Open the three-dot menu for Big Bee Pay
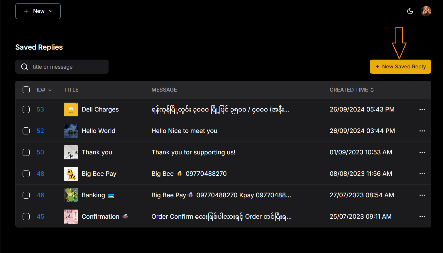 [x=422, y=174]
